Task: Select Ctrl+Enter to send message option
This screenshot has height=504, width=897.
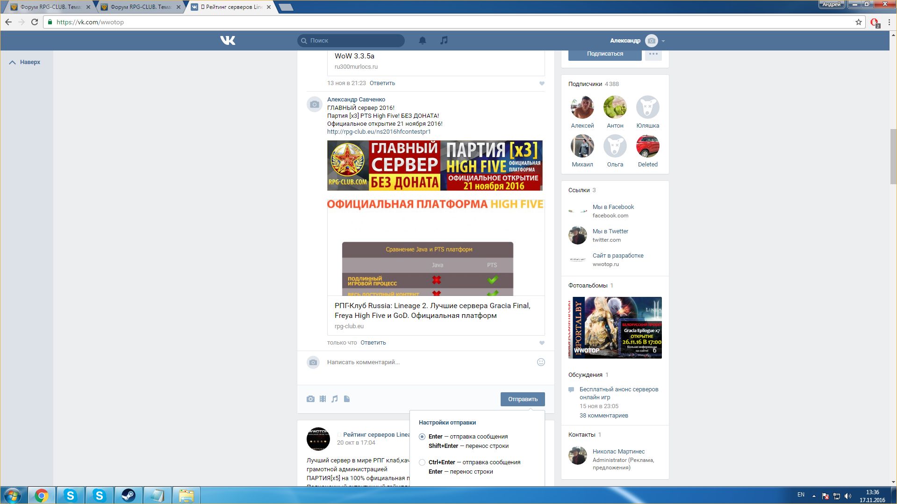Action: tap(422, 462)
